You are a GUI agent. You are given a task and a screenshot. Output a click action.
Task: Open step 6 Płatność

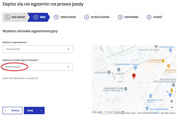[x=154, y=17]
